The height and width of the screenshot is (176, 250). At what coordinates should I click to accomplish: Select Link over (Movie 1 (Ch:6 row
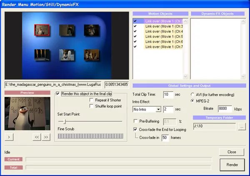point(158,42)
